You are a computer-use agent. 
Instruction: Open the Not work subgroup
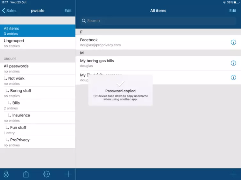(x=38, y=81)
